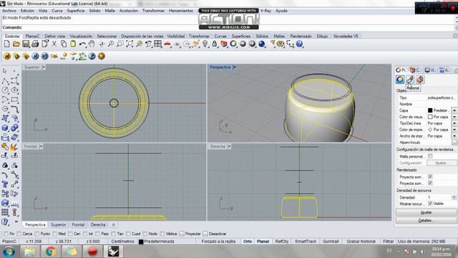The height and width of the screenshot is (258, 458).
Task: Toggle the Proyectar osnap checkbox
Action: pos(182,234)
